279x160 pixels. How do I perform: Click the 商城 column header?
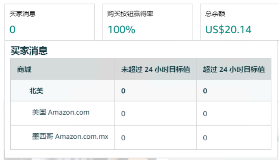coord(24,70)
